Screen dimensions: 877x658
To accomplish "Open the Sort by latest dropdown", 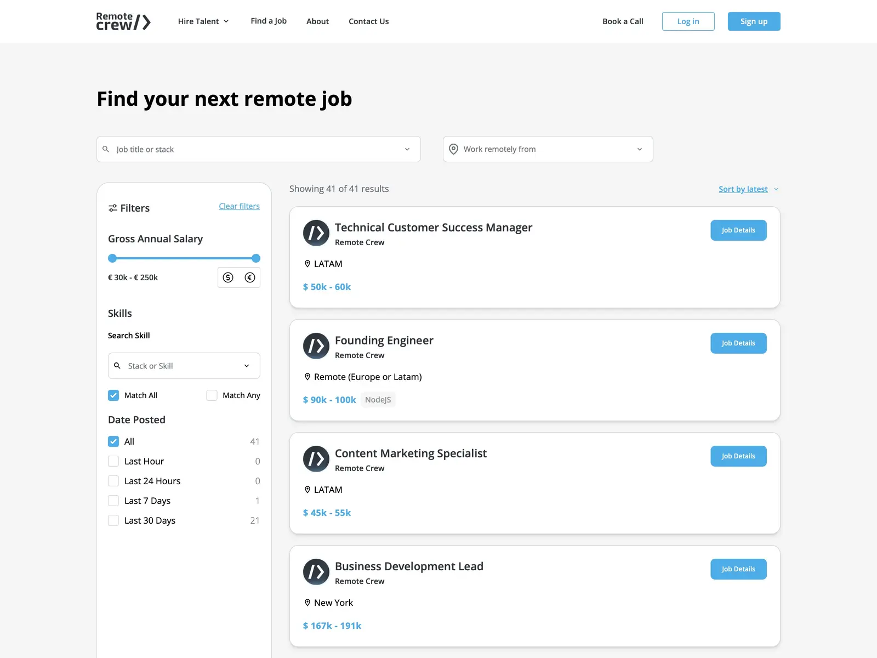I will tap(748, 189).
